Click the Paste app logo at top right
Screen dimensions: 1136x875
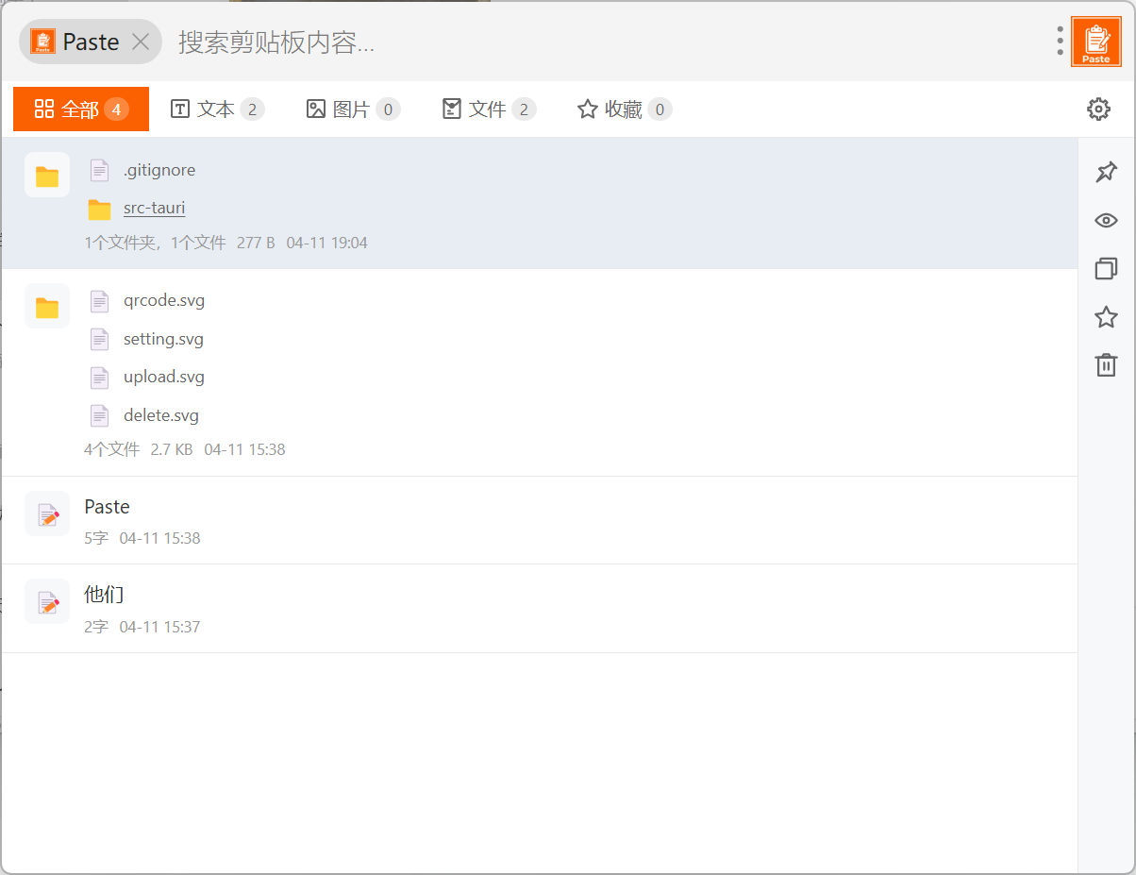[x=1096, y=42]
